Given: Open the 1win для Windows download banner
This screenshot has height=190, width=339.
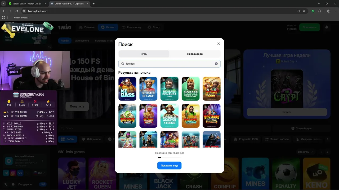Looking at the screenshot, I should tap(25, 161).
